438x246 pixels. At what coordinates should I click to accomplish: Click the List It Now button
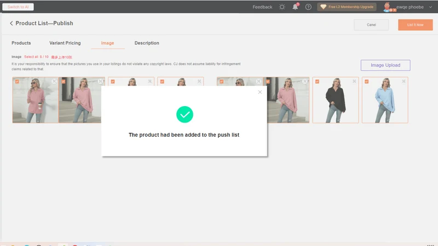[416, 25]
